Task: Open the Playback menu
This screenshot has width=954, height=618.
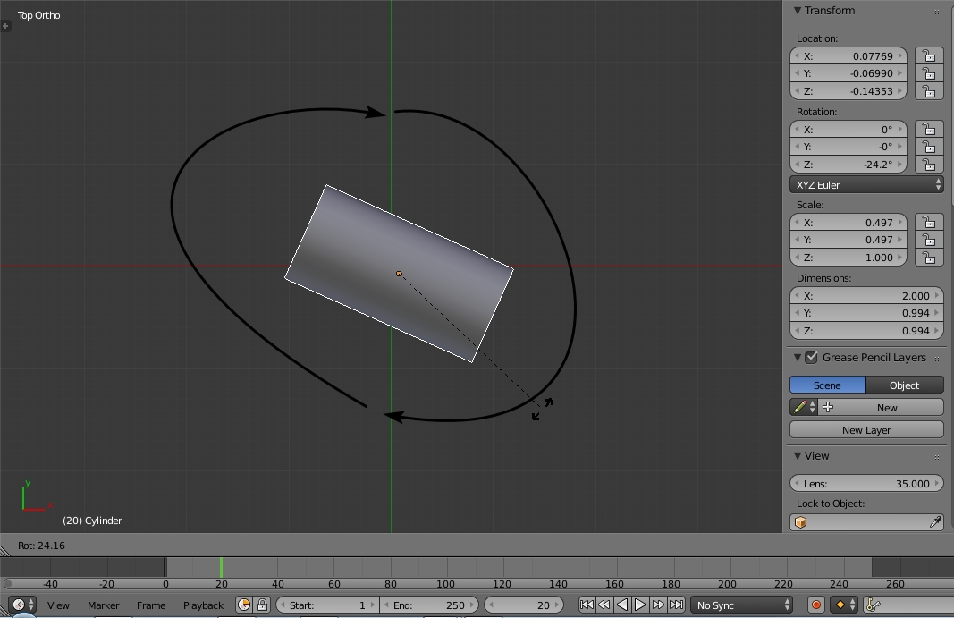Action: (203, 605)
